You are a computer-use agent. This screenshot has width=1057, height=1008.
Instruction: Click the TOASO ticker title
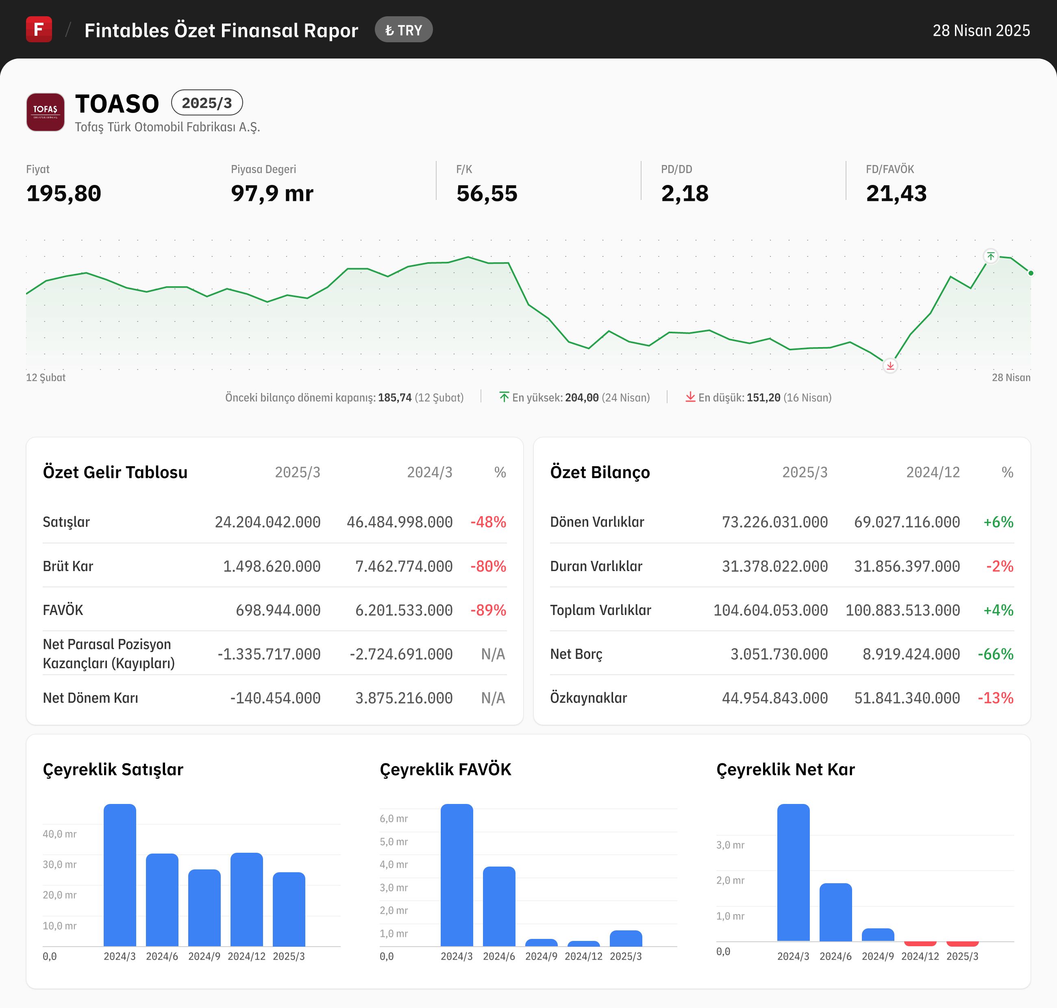coord(117,104)
